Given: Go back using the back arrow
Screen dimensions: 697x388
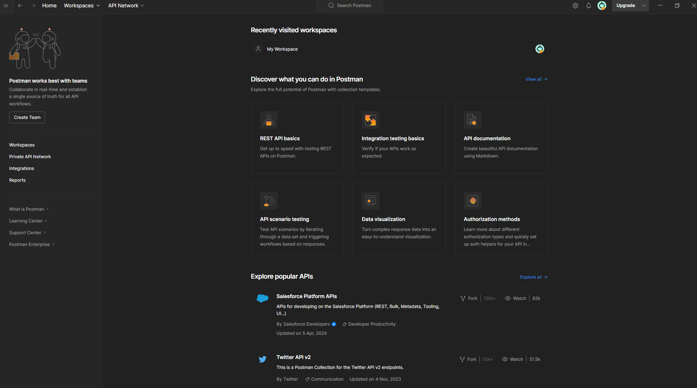Looking at the screenshot, I should (20, 6).
